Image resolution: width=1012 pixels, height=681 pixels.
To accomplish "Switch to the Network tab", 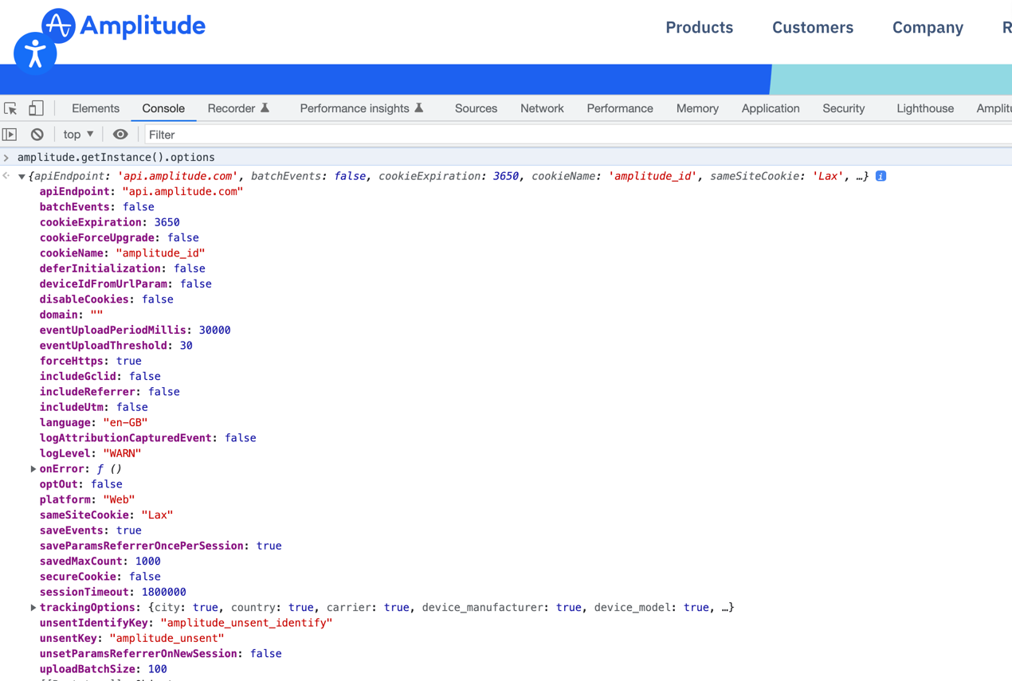I will 542,108.
